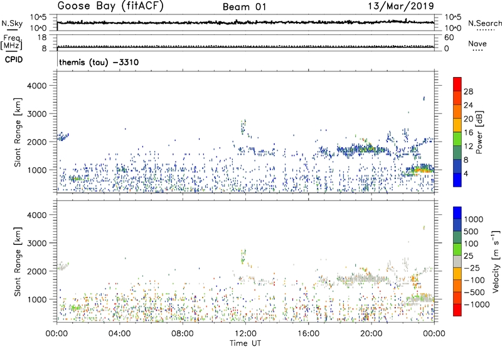Click the '3000' tick label of velocity panel
Screen dimensions: 502x347
coord(37,243)
